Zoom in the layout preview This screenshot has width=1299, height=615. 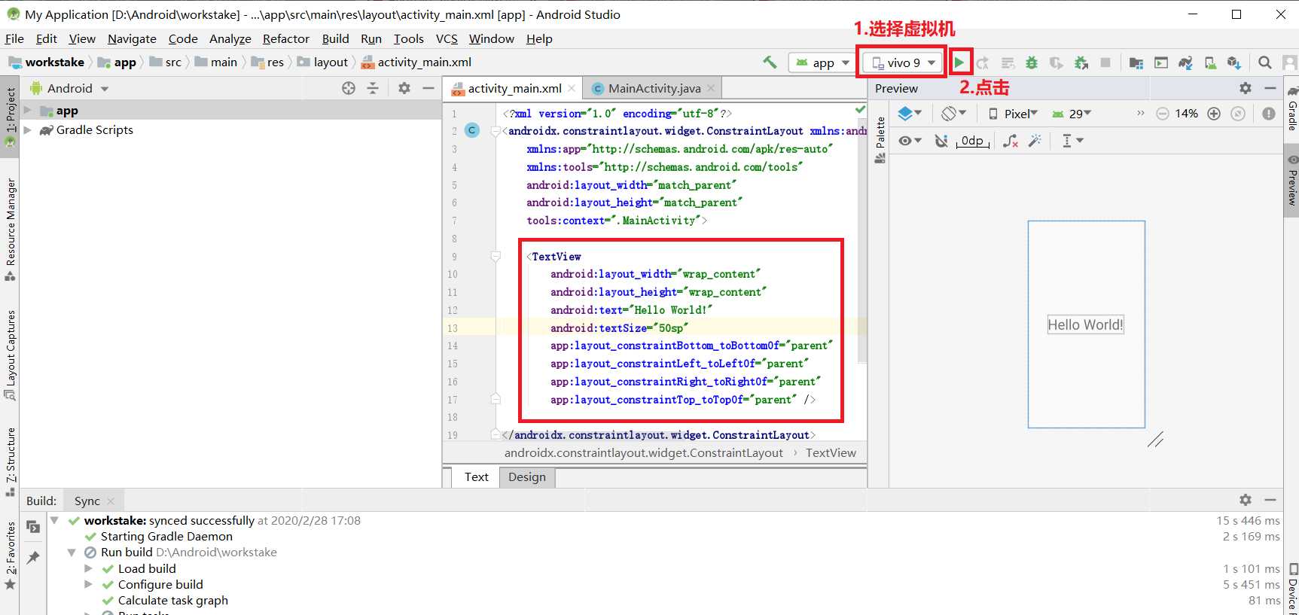tap(1214, 114)
